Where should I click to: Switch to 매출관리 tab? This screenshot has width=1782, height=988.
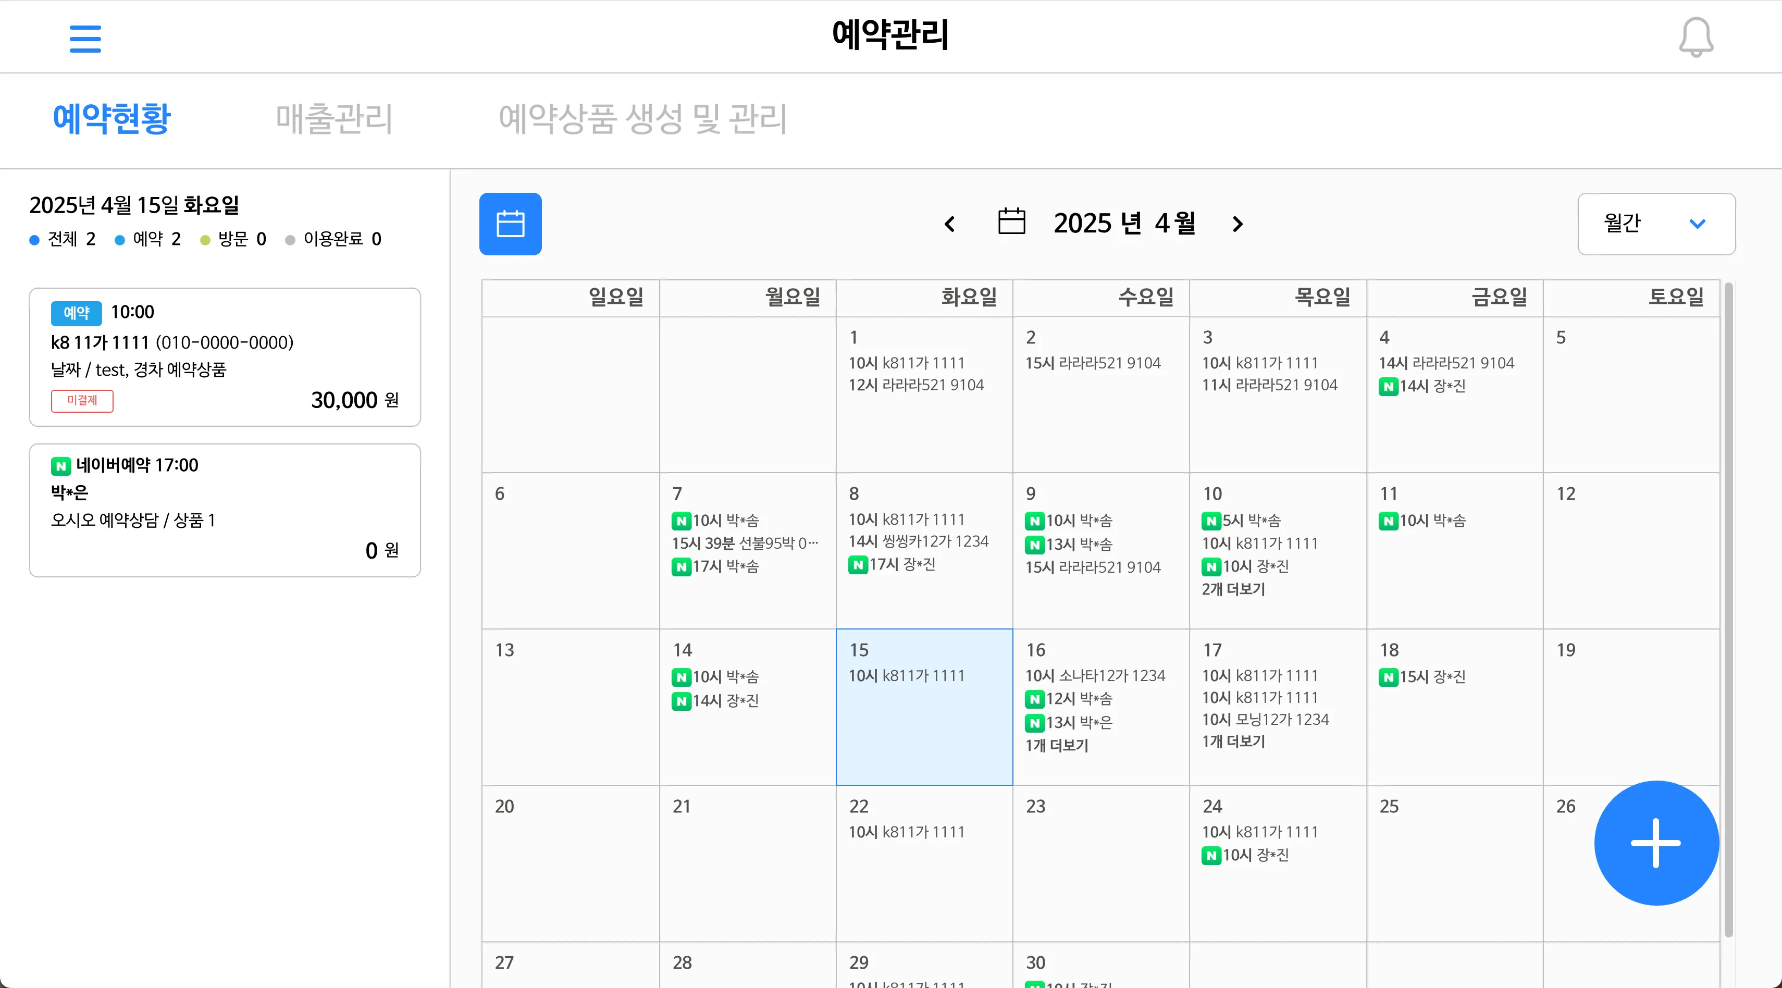coord(334,118)
